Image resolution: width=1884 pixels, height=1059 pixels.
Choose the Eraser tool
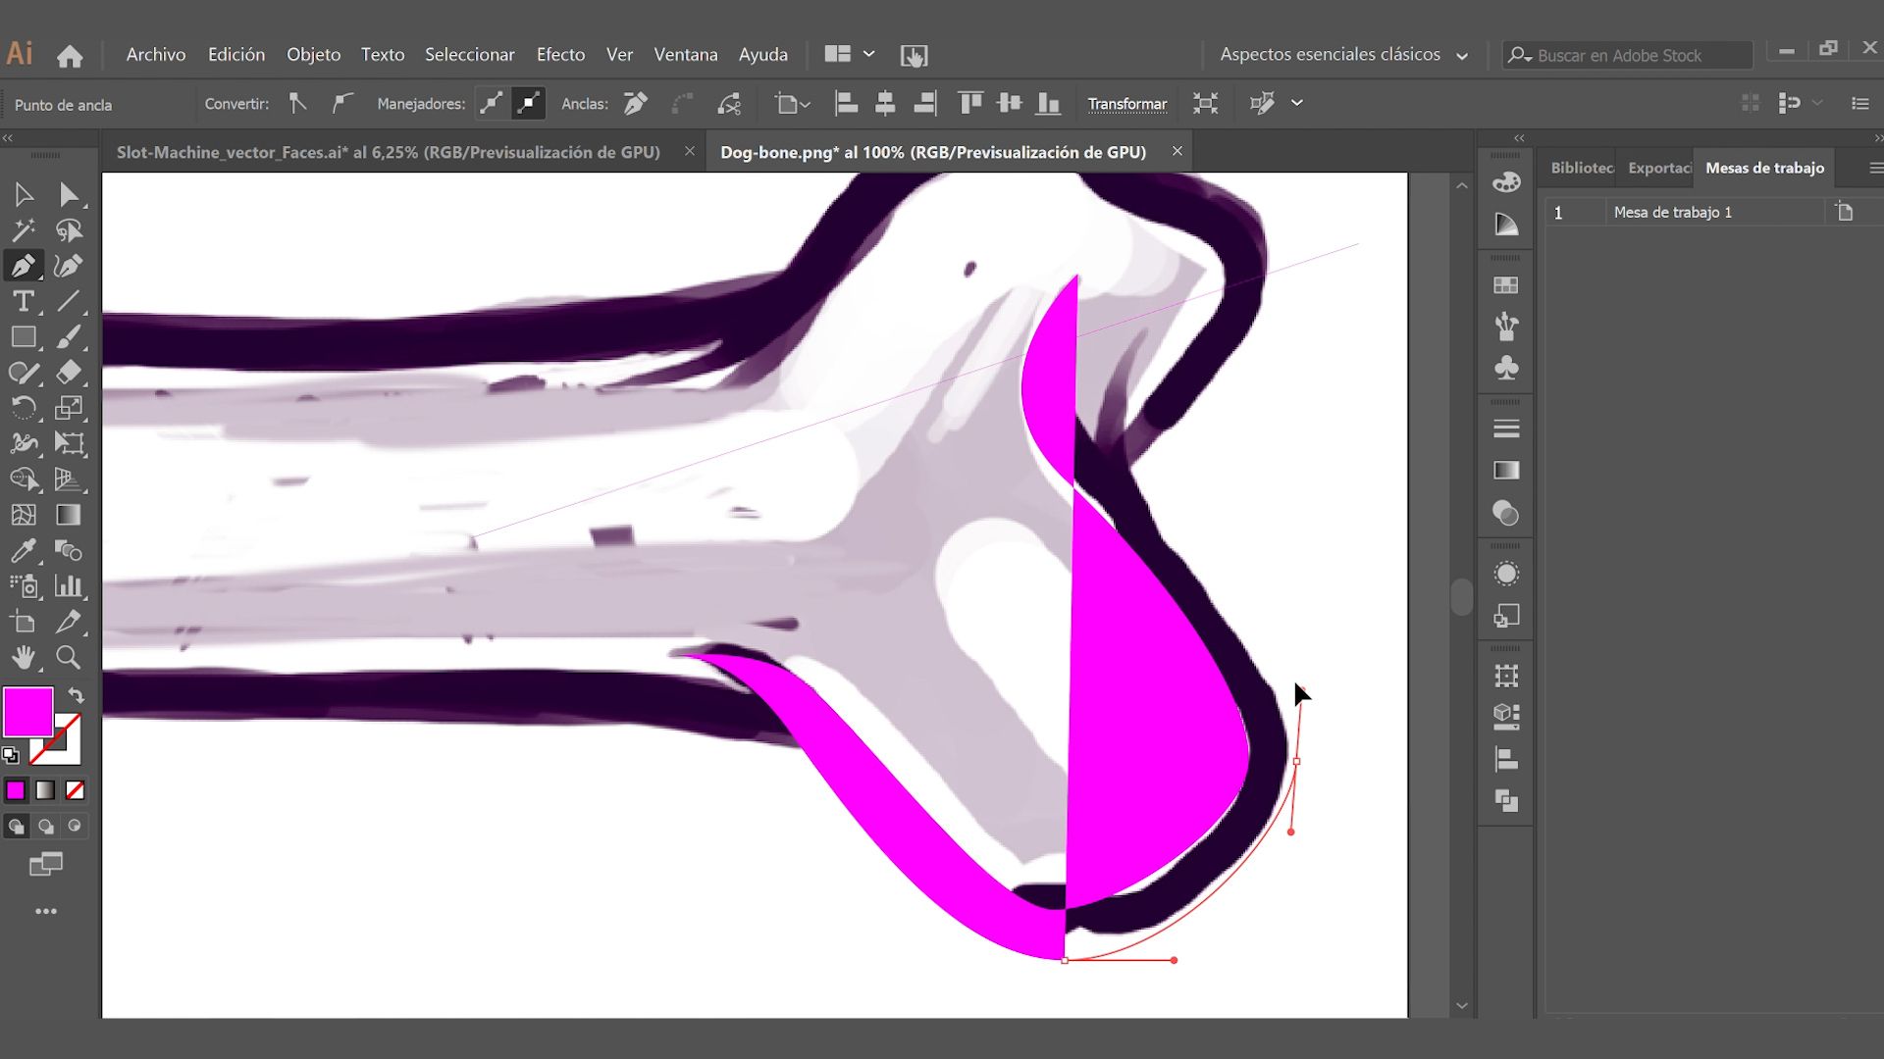[x=69, y=373]
